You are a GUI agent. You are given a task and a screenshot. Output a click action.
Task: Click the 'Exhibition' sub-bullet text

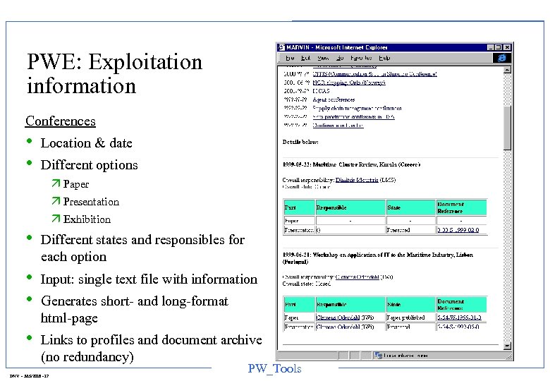(87, 219)
